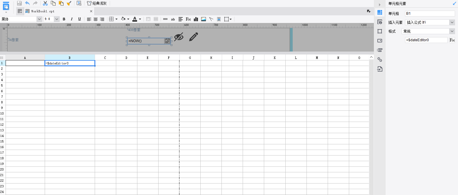Open the hyperlink panel icon
Viewport: 458px width, 195px height.
pyautogui.click(x=380, y=60)
